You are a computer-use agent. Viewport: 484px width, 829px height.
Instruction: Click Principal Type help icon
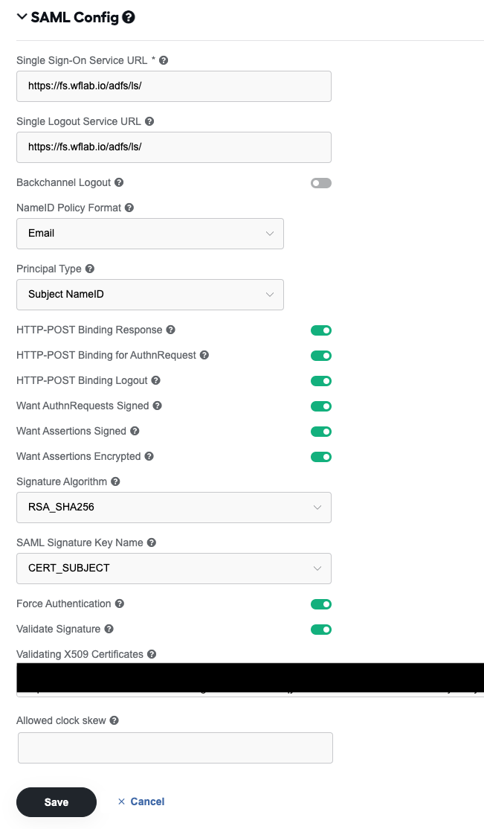pyautogui.click(x=90, y=269)
